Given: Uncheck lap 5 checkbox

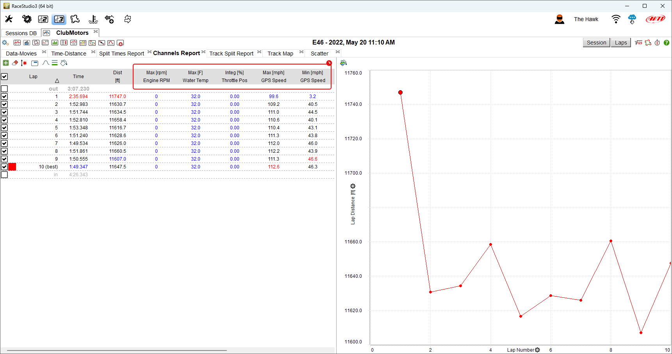Looking at the screenshot, I should [4, 128].
